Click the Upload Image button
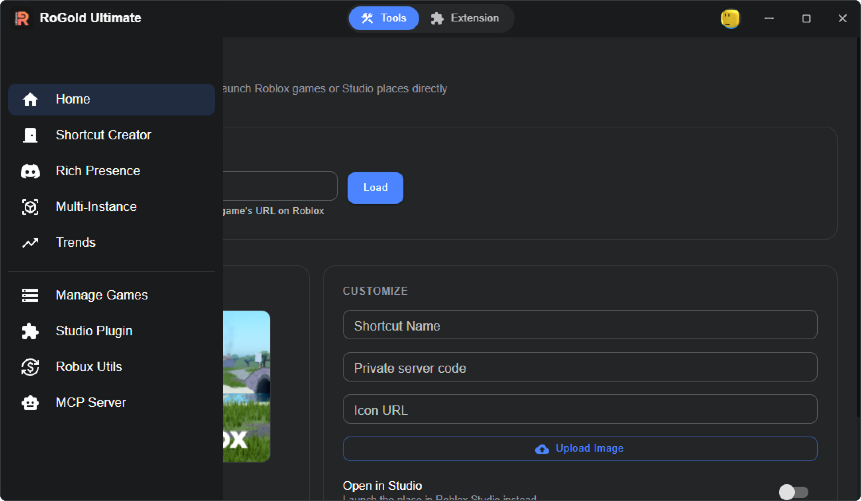 pos(580,449)
